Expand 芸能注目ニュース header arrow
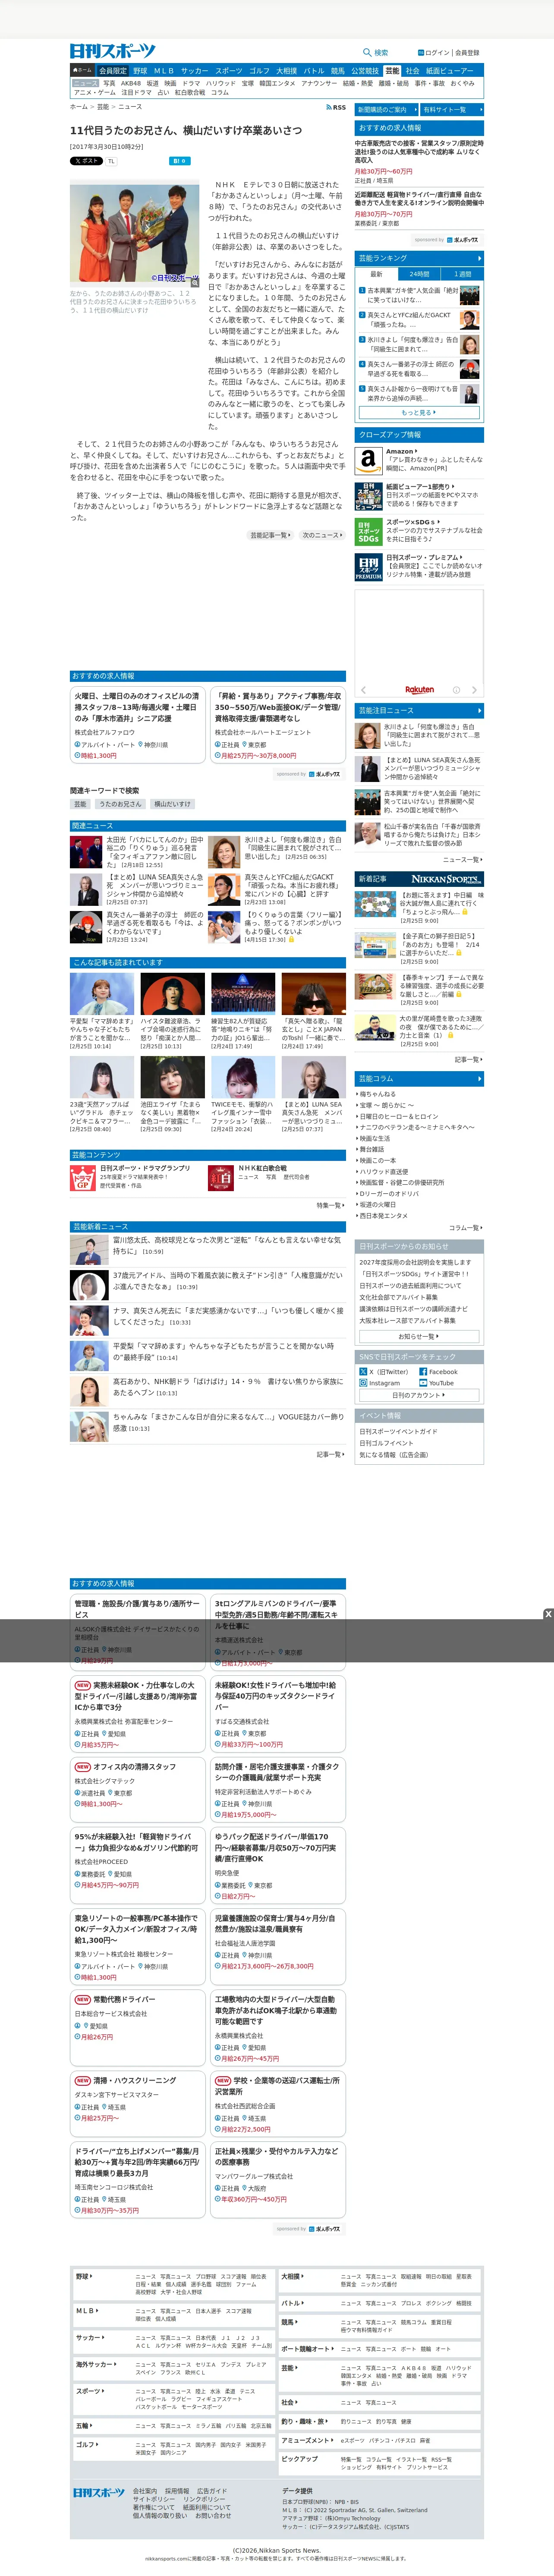The width and height of the screenshot is (554, 2576). tap(479, 710)
